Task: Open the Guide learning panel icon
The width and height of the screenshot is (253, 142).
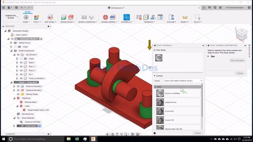Action: (26, 17)
